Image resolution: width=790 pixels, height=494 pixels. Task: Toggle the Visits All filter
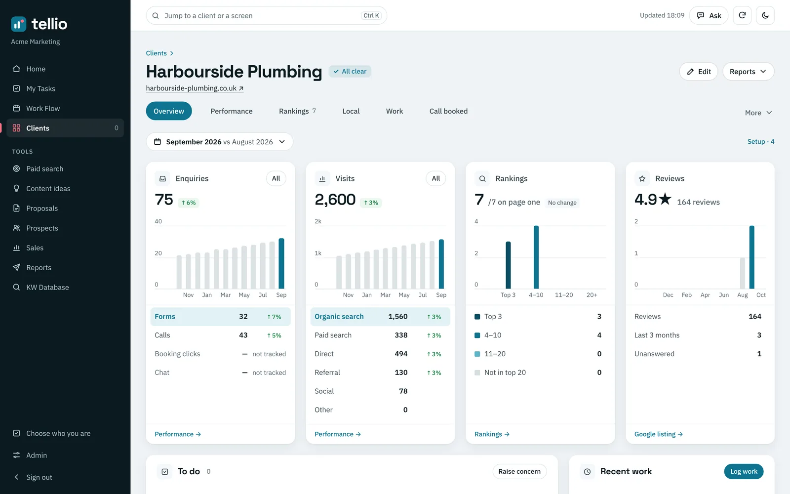coord(436,178)
